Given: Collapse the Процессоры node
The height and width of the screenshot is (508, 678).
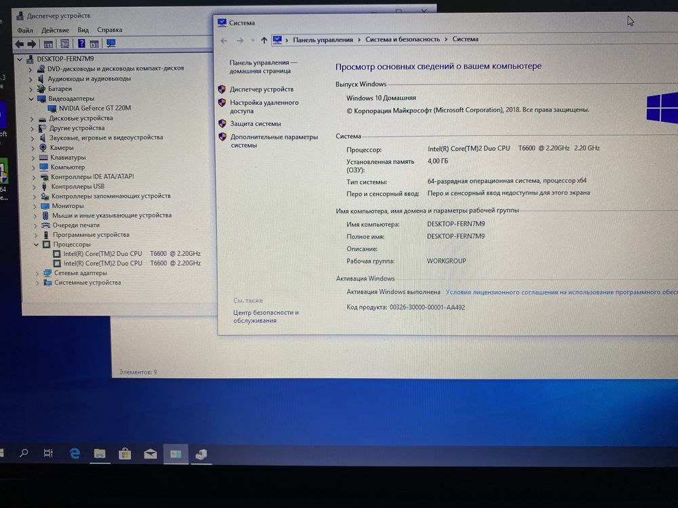Looking at the screenshot, I should [37, 245].
